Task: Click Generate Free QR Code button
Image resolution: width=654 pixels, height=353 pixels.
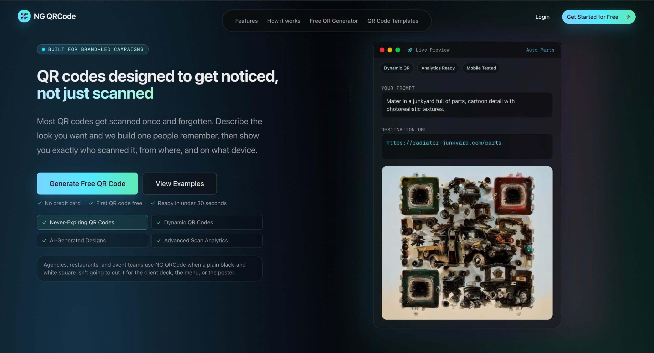Action: pos(87,183)
